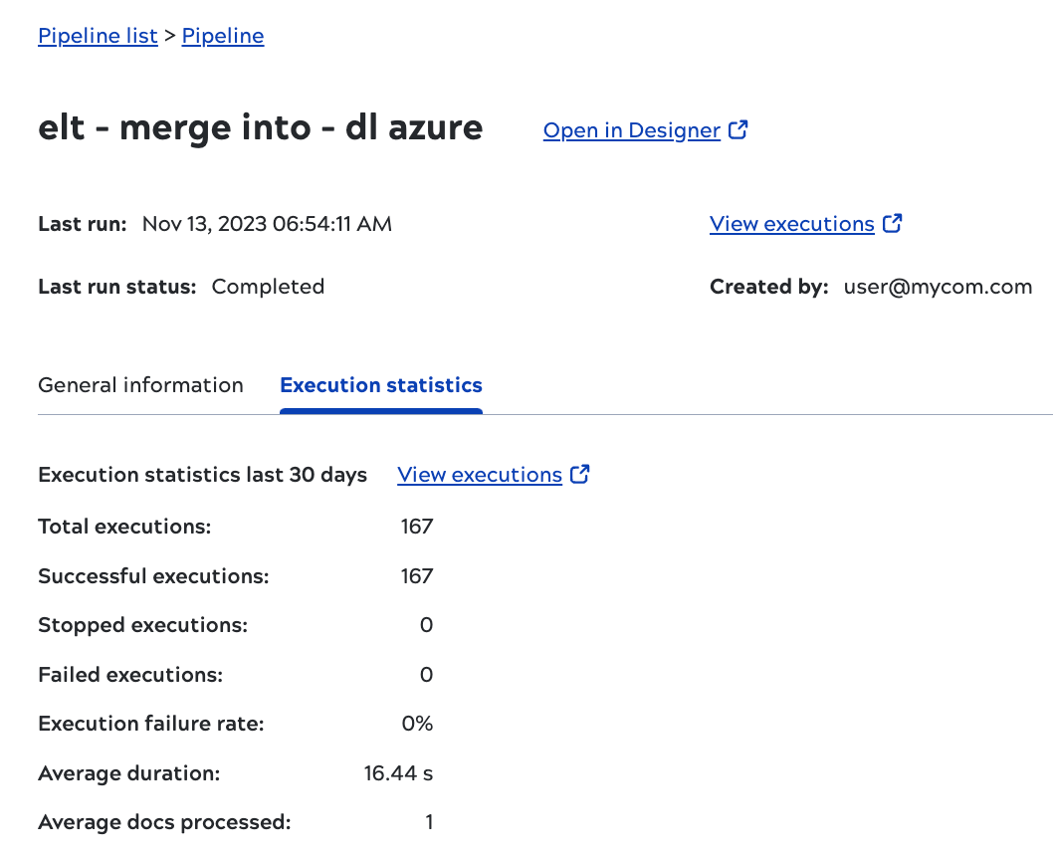
Task: Click the pipeline title 'elt - merge into - dl azure'
Action: pyautogui.click(x=261, y=128)
